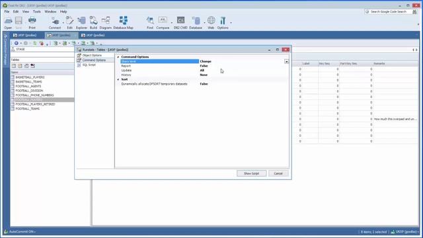This screenshot has height=238, width=423.
Task: Click the Search Google Code Search field
Action: point(388,12)
